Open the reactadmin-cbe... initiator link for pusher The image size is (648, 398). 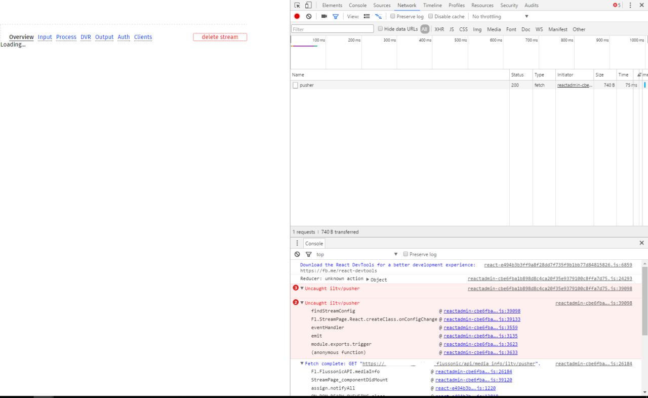click(x=575, y=85)
